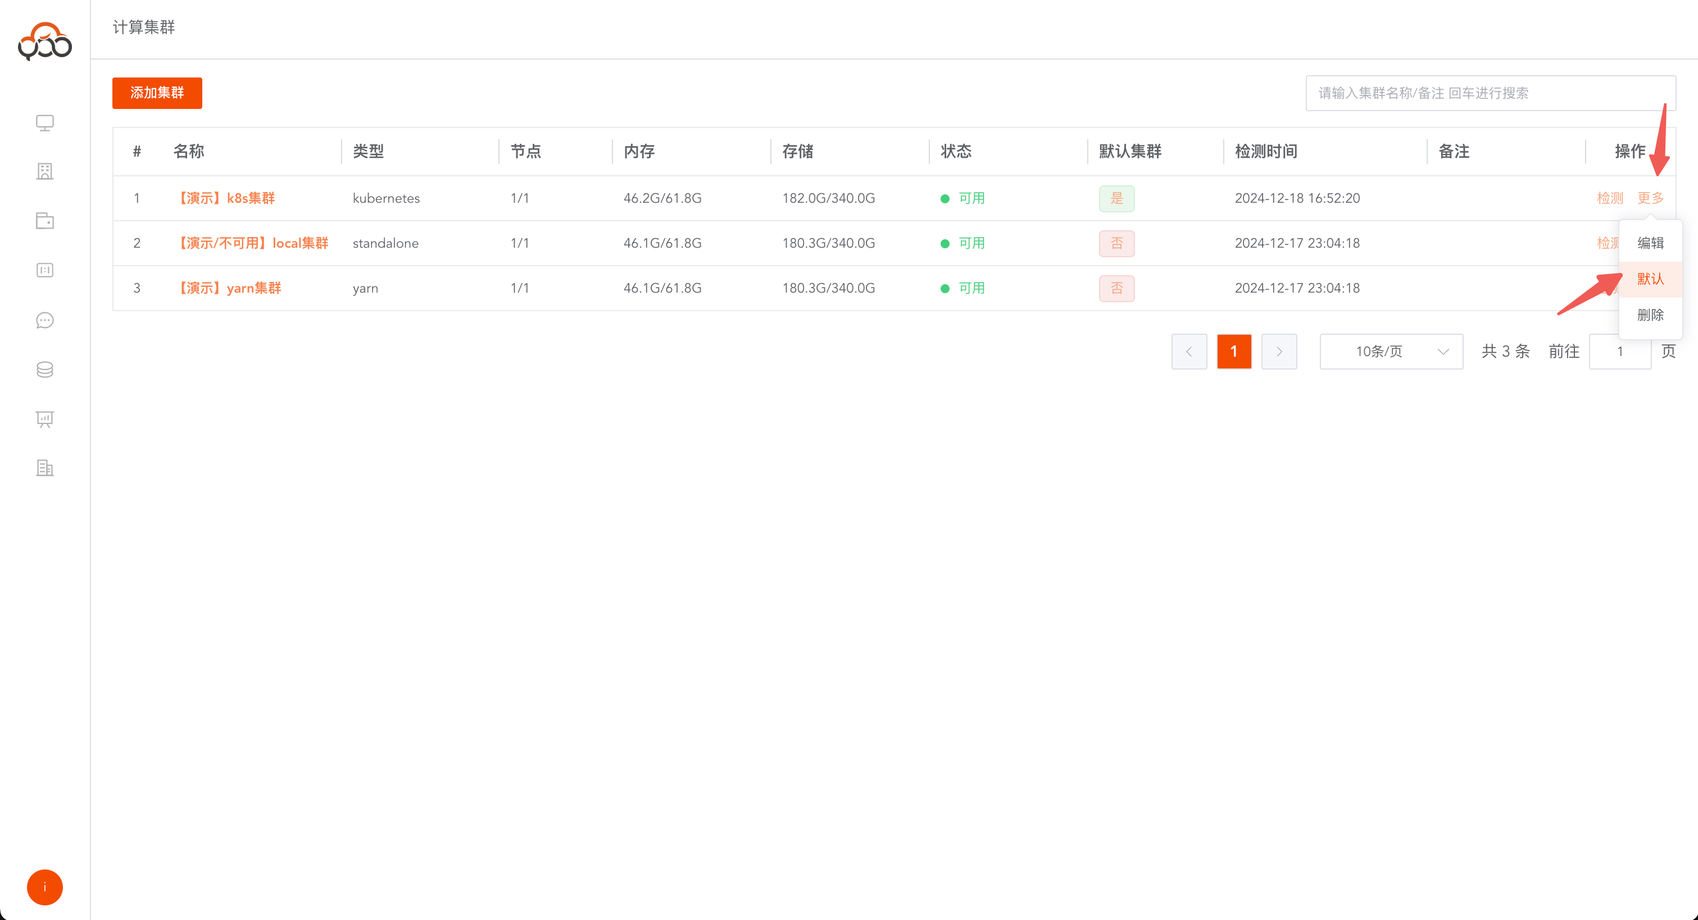Click the cloud logo at top-left

45,41
